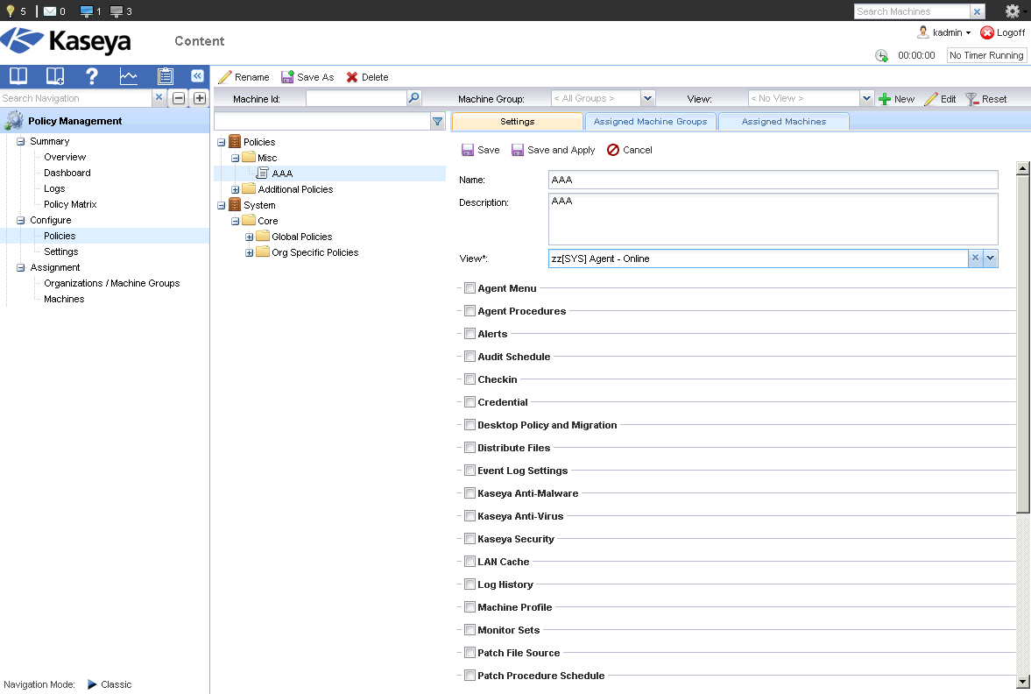Click the Save and Apply button
Screen dimensions: 1031x694
[x=553, y=150]
